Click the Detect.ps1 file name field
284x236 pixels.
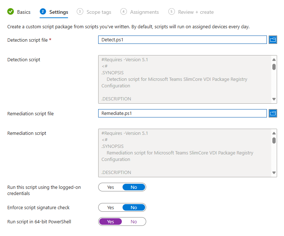tap(182, 40)
